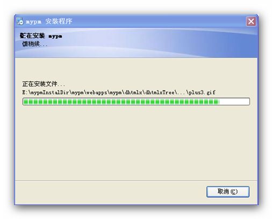The height and width of the screenshot is (219, 273).
Task: Click the dhtmlx folder name in the path
Action: (134, 92)
